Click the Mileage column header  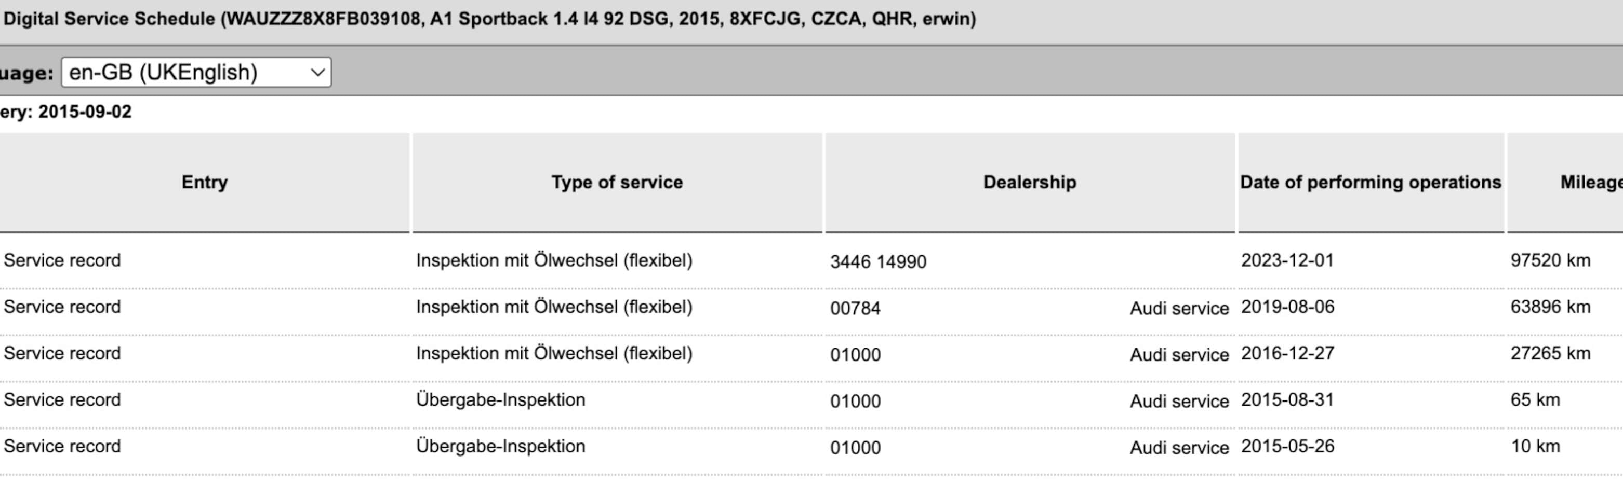(1590, 183)
